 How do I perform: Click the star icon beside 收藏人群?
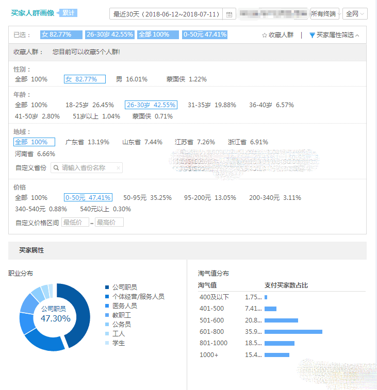(x=265, y=36)
